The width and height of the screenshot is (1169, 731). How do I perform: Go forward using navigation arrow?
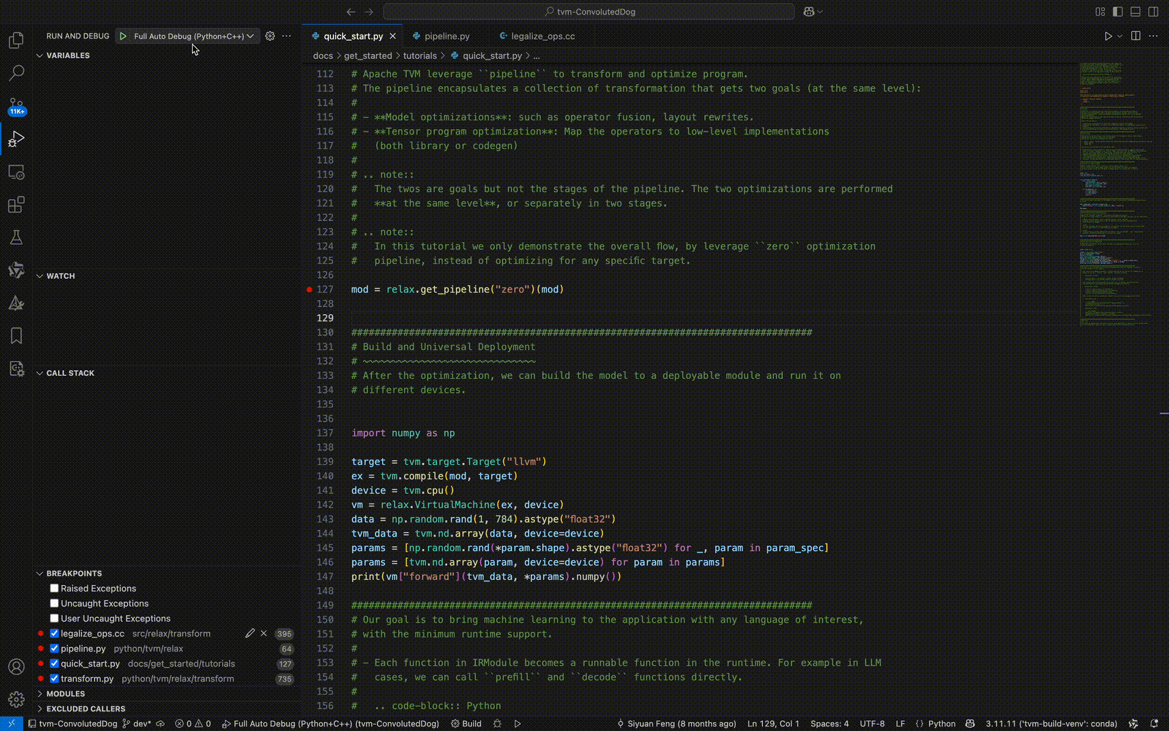pos(369,12)
